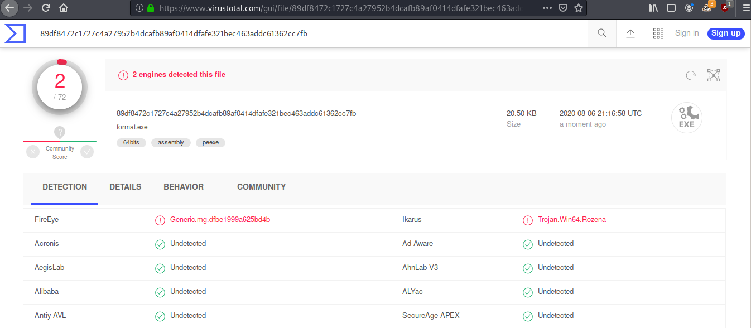Click Ikarus result Trojan.Win64.Rozena
The width and height of the screenshot is (751, 328).
tap(572, 220)
